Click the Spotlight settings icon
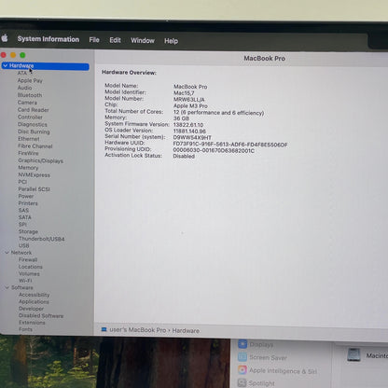This screenshot has width=388, height=388. click(x=242, y=382)
